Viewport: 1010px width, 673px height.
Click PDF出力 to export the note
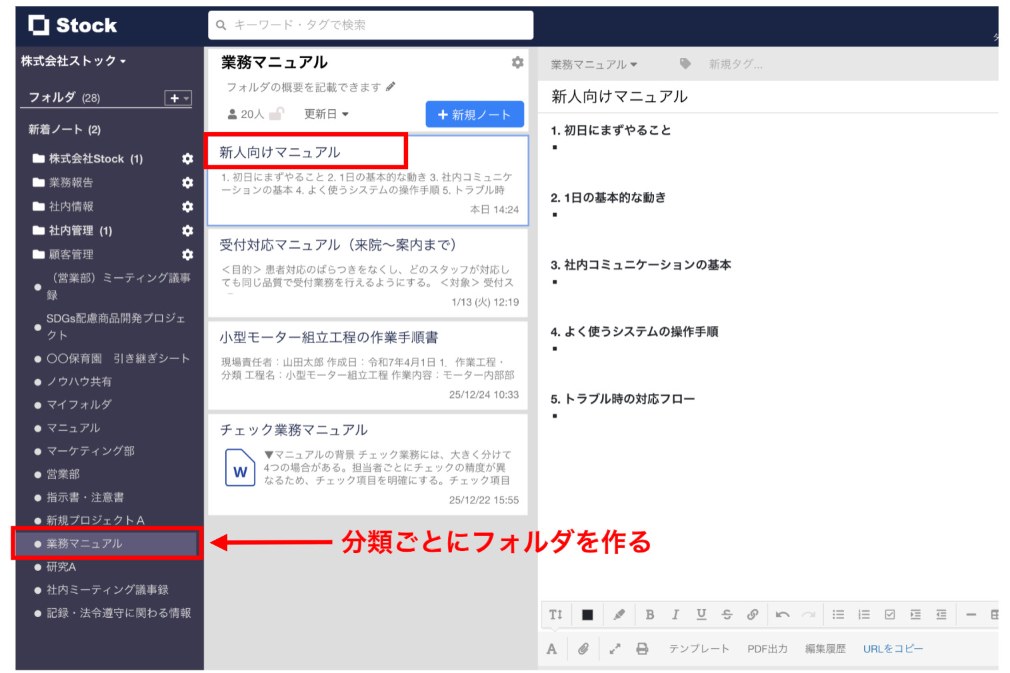[767, 648]
